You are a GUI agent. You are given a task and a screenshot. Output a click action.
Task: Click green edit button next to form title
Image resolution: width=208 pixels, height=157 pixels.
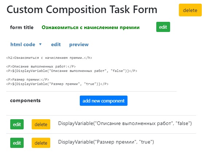(163, 27)
